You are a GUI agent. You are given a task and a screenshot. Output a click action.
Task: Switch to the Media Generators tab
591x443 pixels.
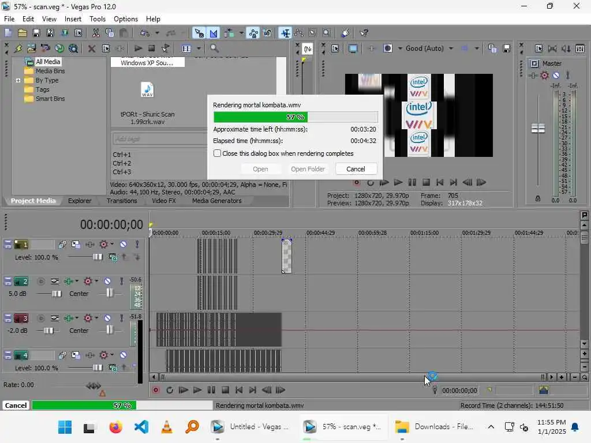point(217,201)
